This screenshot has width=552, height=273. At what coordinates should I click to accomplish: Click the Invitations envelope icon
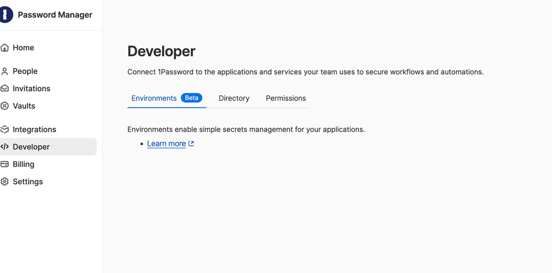pos(5,88)
